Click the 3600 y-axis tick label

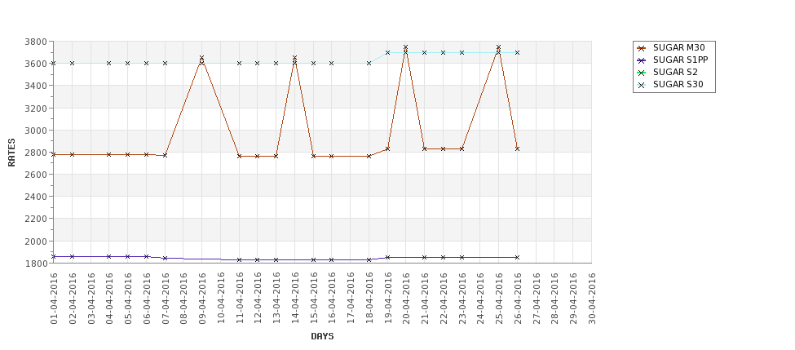point(36,64)
